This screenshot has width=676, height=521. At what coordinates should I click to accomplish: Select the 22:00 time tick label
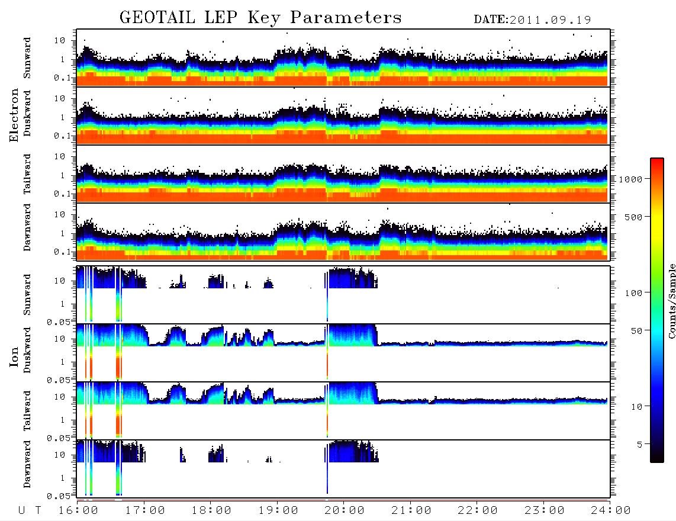[478, 510]
